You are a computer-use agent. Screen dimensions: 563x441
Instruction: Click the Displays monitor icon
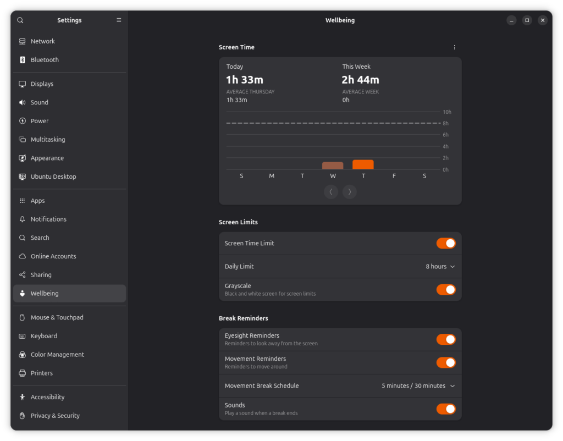pyautogui.click(x=22, y=84)
